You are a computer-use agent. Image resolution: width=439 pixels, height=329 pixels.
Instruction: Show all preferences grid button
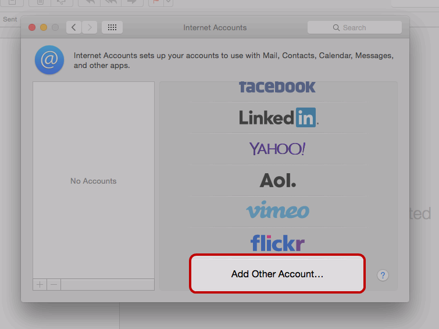tap(112, 27)
